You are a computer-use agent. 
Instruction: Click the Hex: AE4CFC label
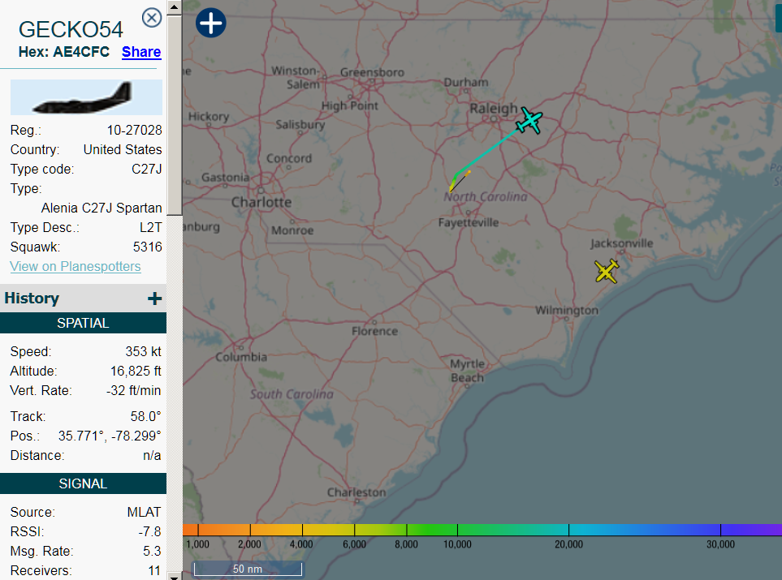click(x=64, y=52)
